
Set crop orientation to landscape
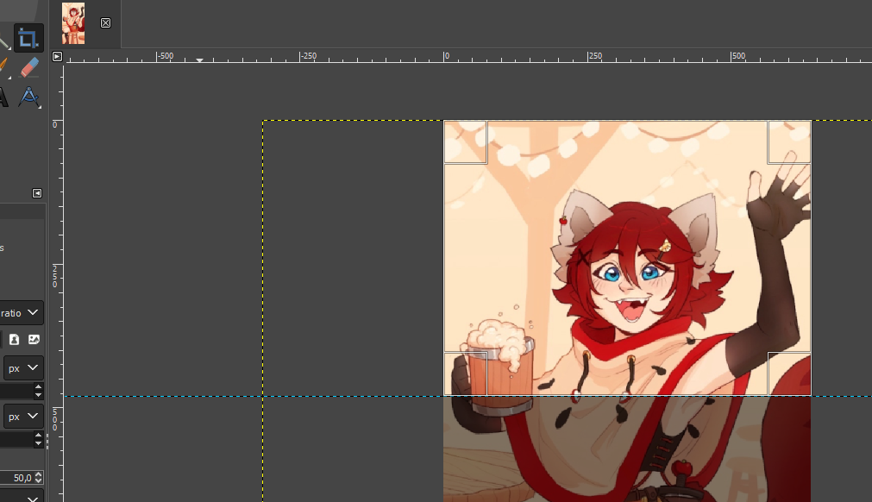34,340
